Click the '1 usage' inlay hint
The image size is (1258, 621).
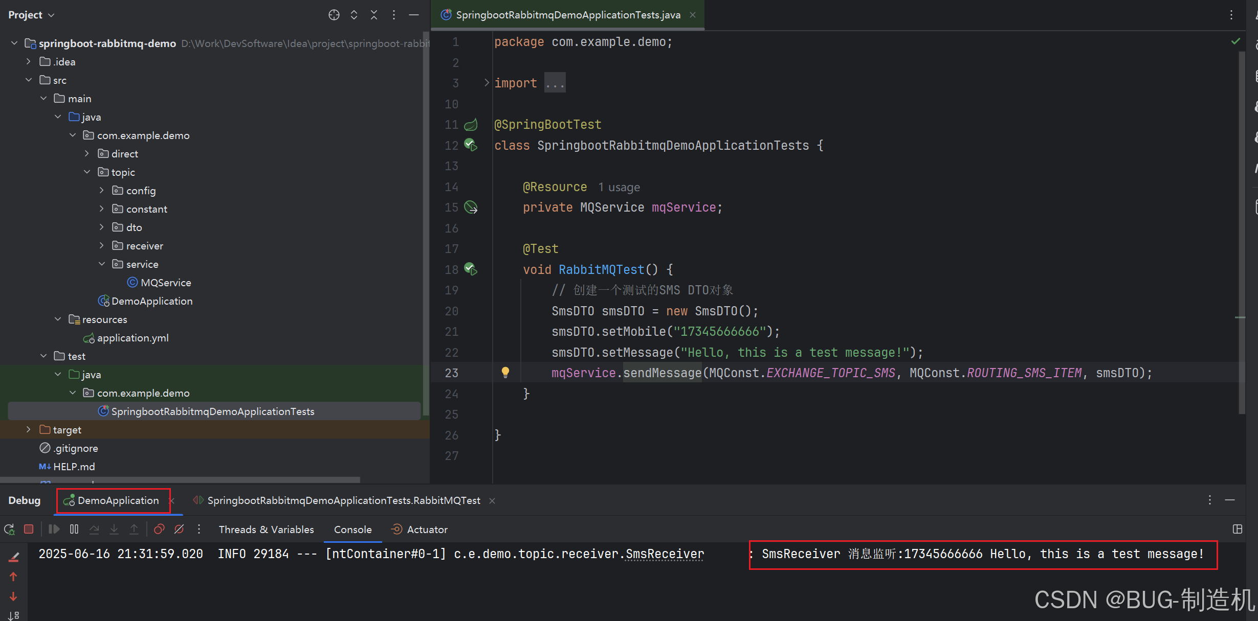[x=619, y=187]
